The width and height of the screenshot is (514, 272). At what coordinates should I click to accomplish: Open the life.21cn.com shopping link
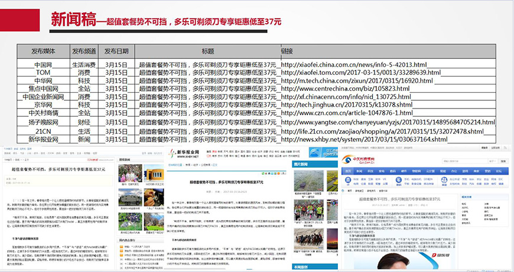[382, 132]
